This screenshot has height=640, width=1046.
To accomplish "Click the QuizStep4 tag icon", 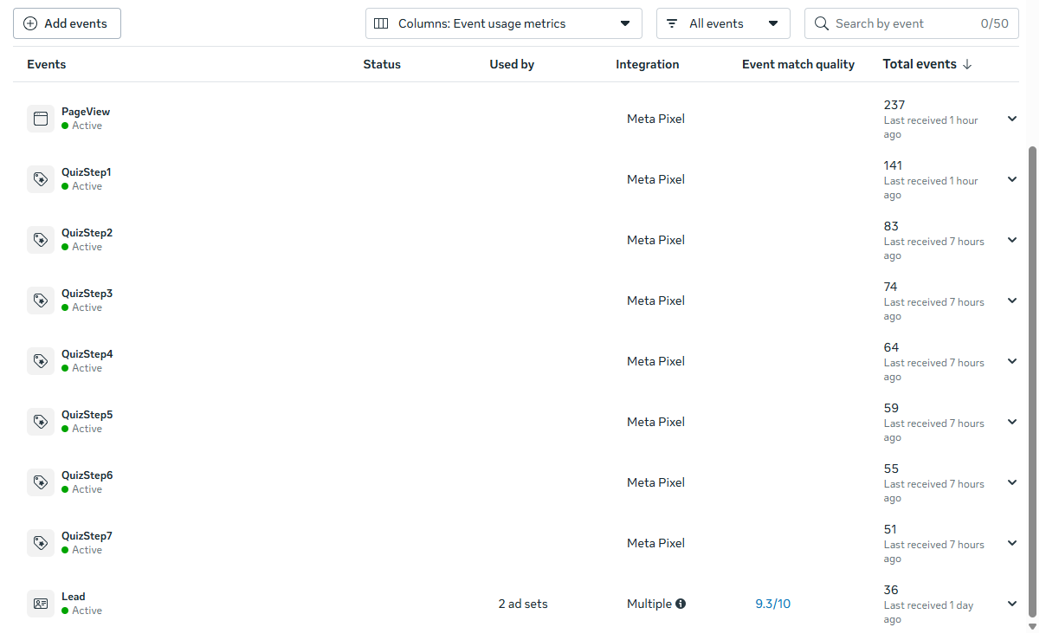I will point(41,361).
